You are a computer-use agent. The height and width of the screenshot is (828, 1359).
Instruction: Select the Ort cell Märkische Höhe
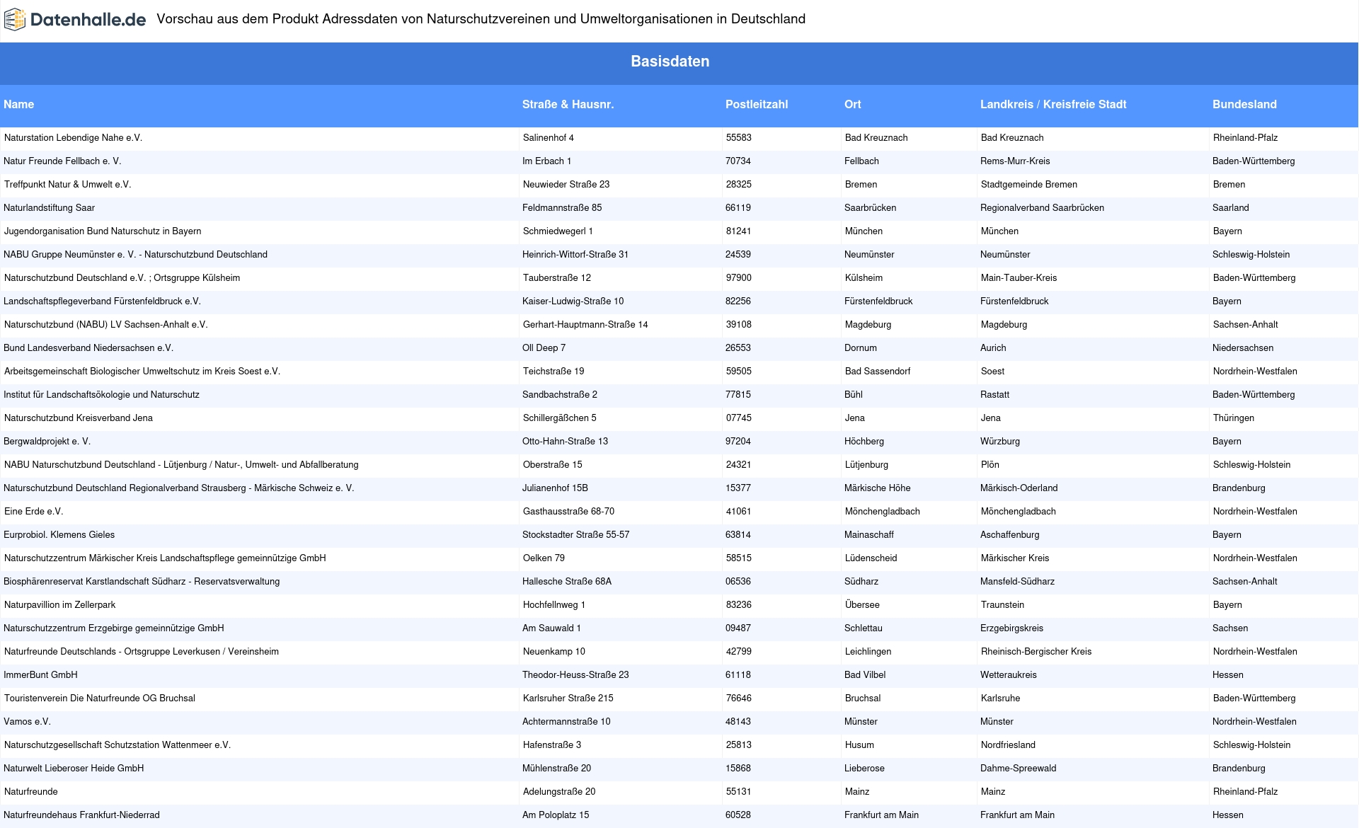[878, 488]
